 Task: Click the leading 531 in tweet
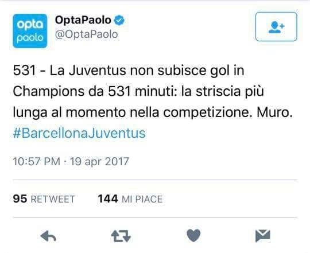pyautogui.click(x=24, y=71)
